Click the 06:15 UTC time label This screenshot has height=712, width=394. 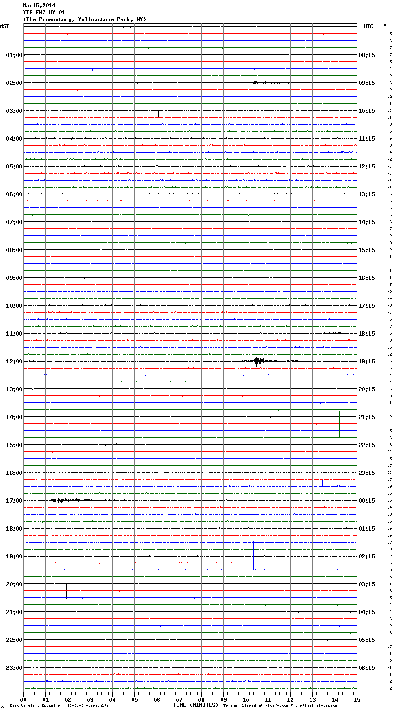click(367, 668)
